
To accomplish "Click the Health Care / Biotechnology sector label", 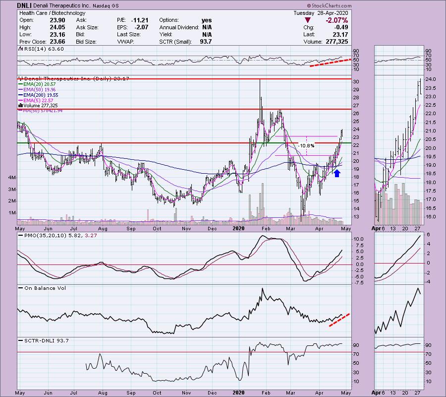I will (53, 13).
